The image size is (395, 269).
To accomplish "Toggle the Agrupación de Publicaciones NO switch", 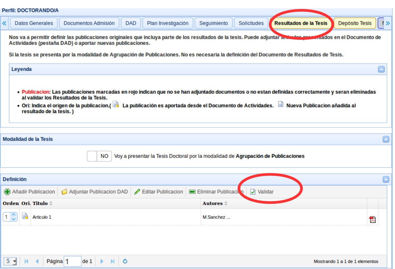I will pyautogui.click(x=99, y=156).
